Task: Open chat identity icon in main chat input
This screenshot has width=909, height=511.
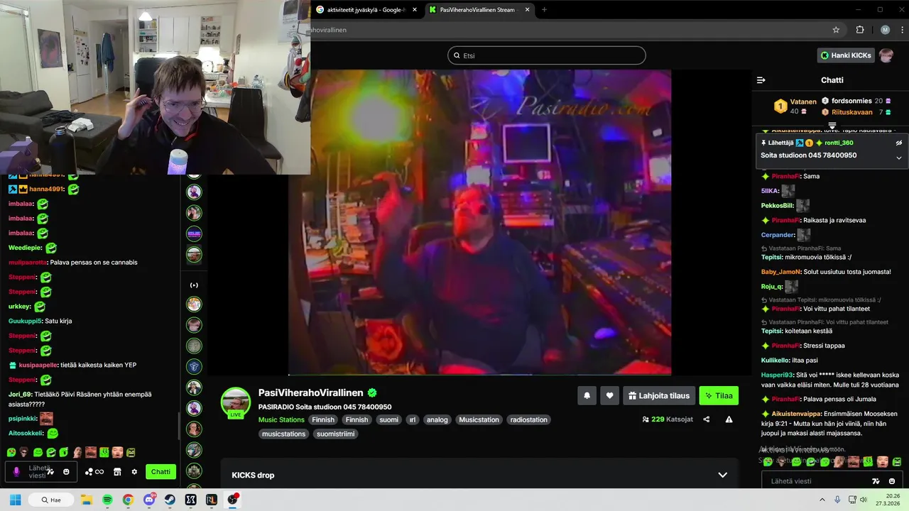Action: pyautogui.click(x=876, y=481)
